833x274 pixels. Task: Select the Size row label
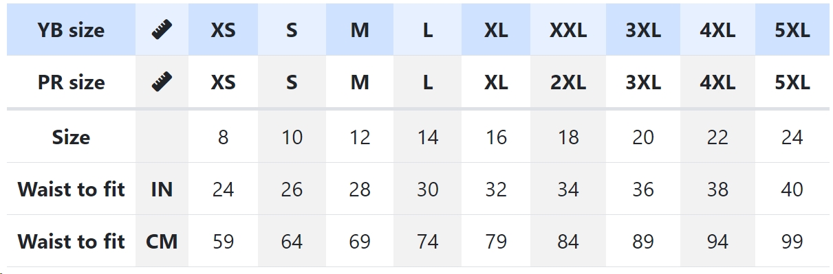(x=71, y=137)
